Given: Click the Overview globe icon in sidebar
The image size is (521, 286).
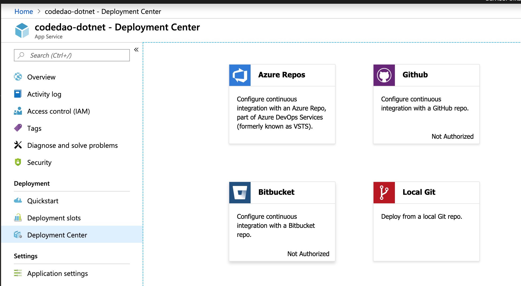Looking at the screenshot, I should pyautogui.click(x=18, y=77).
